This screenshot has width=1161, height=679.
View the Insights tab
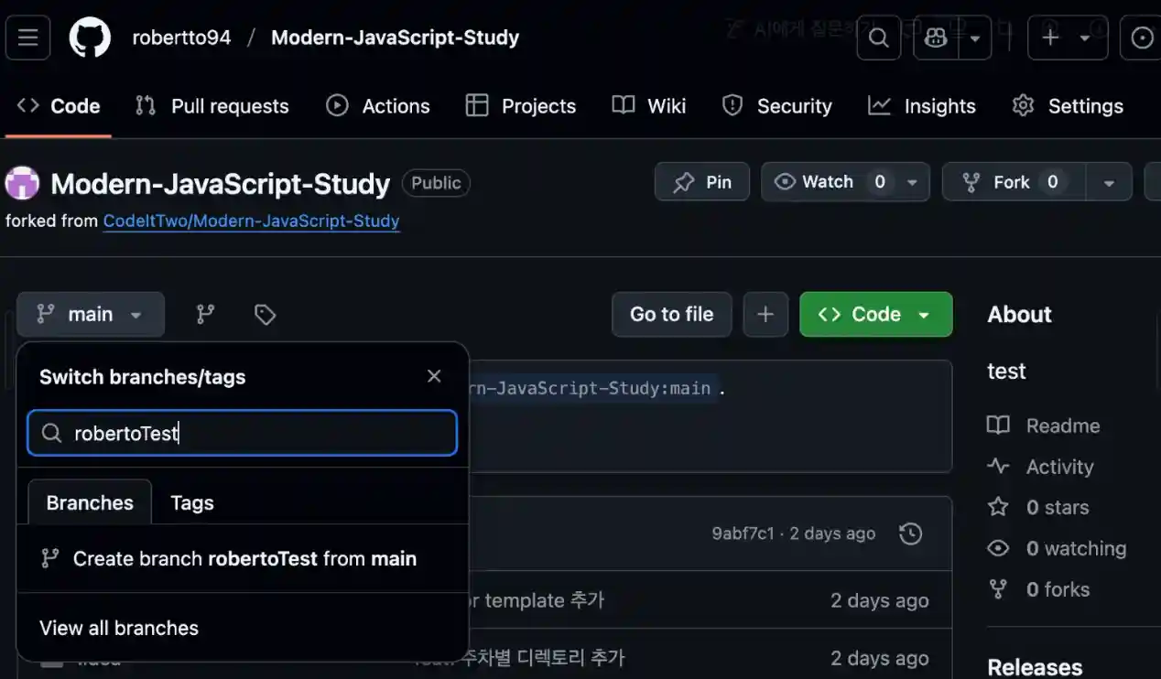(922, 106)
